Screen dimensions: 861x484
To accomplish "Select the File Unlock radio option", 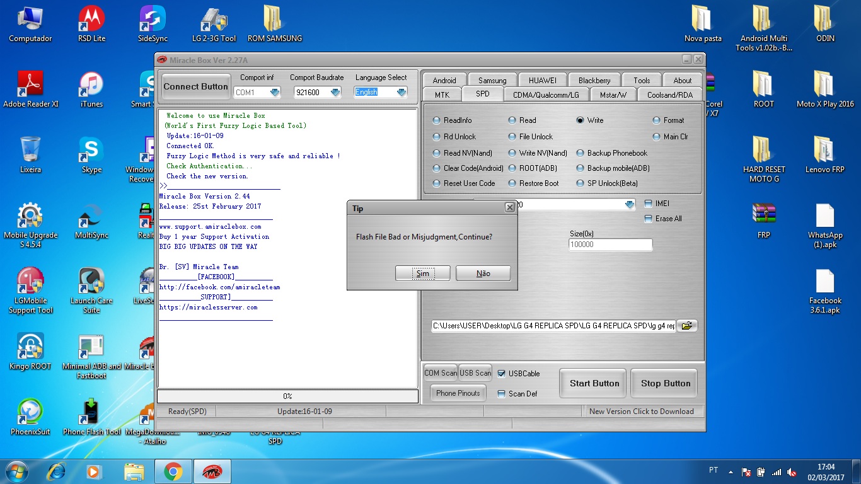I will [512, 137].
